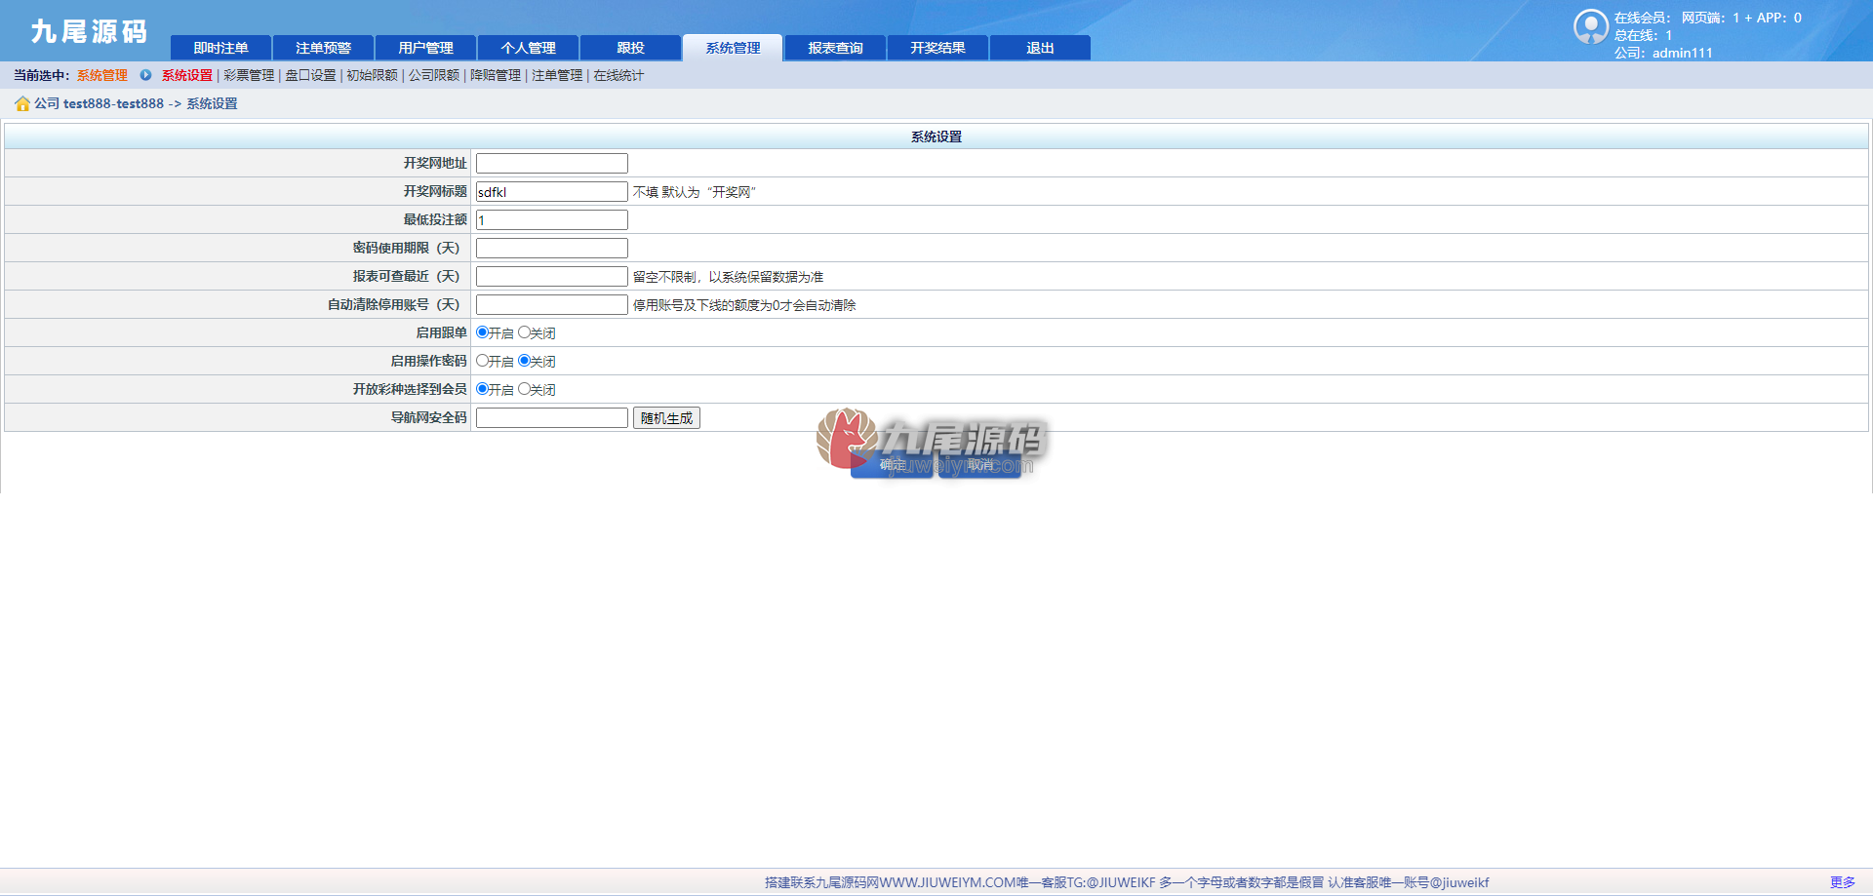
Task: Open the 用户管理 tab
Action: pyautogui.click(x=425, y=48)
